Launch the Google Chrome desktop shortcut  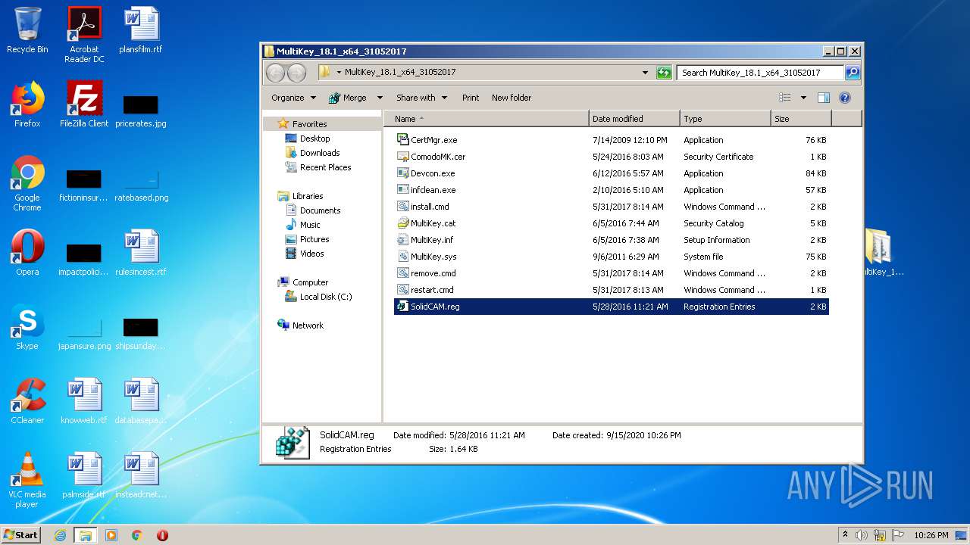[27, 184]
